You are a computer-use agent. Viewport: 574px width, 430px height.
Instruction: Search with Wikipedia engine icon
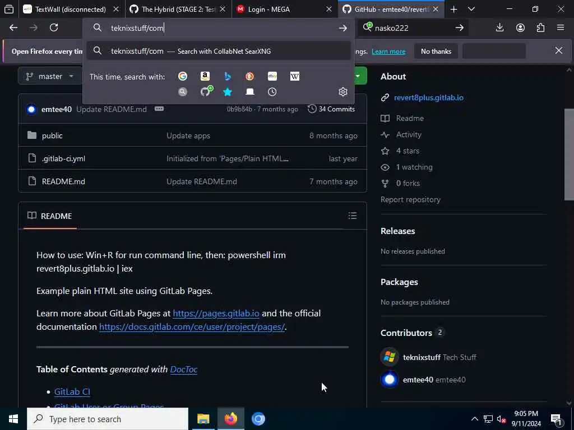click(295, 76)
